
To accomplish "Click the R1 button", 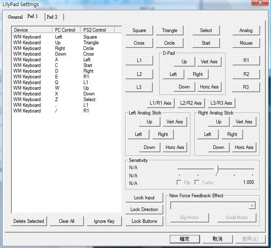I will coord(246,61).
